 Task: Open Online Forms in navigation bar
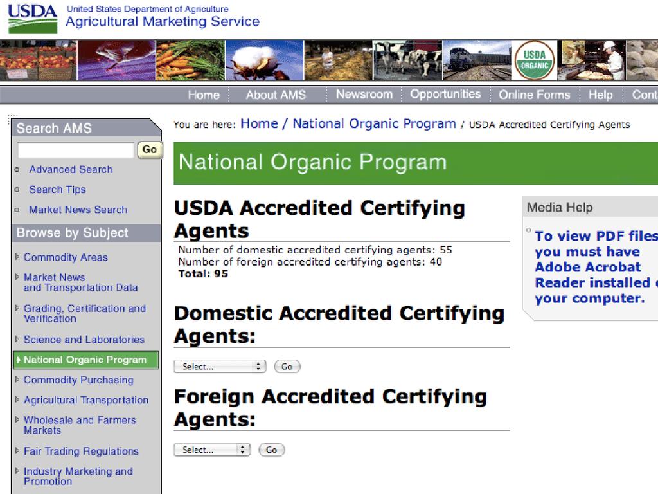pyautogui.click(x=534, y=95)
